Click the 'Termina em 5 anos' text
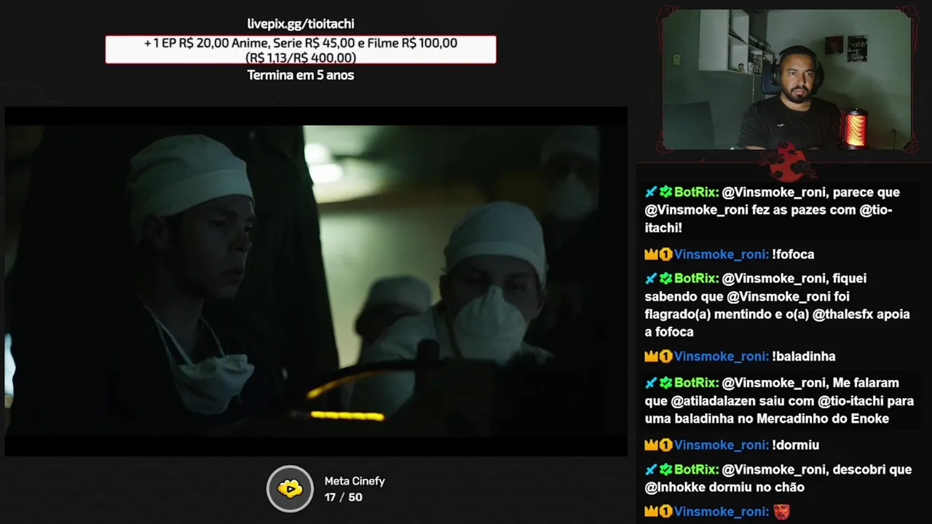932x524 pixels. point(301,75)
